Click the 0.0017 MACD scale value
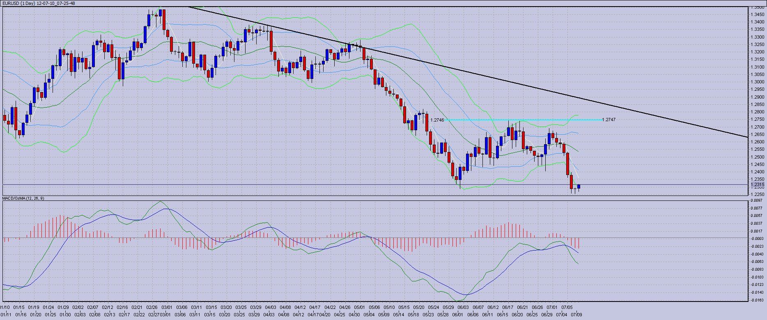The height and width of the screenshot is (320, 767). pyautogui.click(x=757, y=231)
